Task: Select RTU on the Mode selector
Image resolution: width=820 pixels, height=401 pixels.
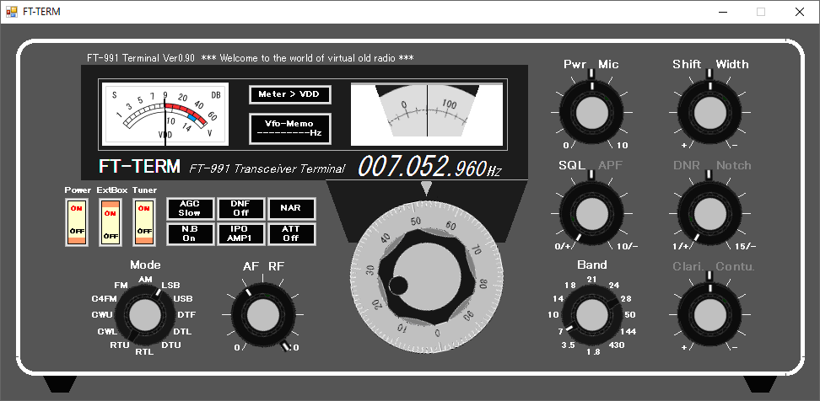Action: (x=120, y=345)
